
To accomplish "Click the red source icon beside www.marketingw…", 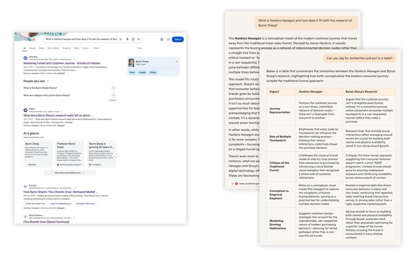I will (237, 184).
